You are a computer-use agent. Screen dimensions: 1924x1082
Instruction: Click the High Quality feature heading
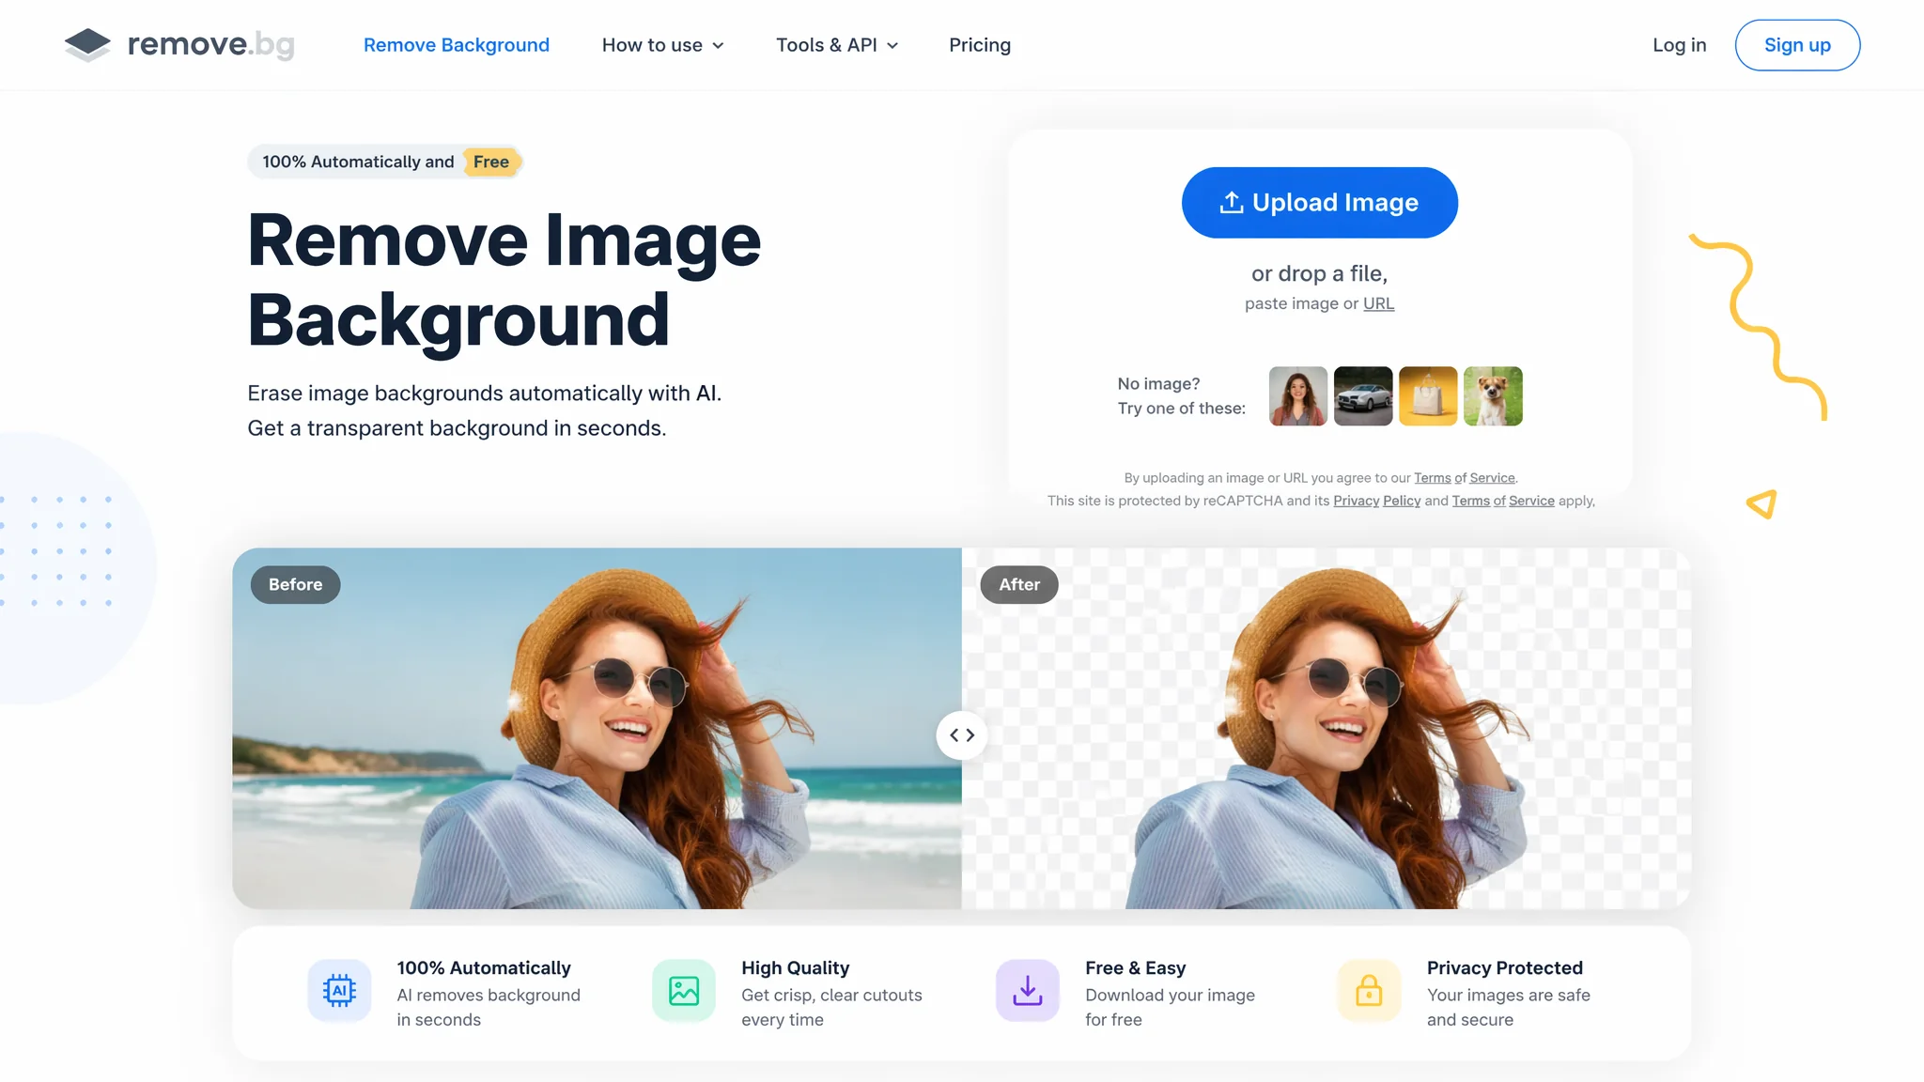(x=796, y=968)
